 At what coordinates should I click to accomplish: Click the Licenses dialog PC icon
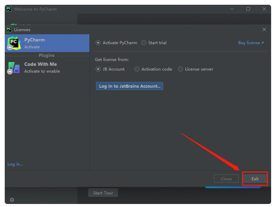click(x=9, y=29)
